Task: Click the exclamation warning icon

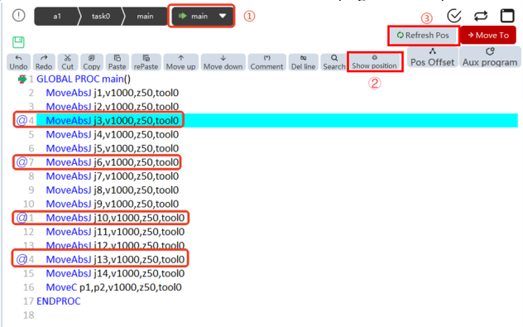Action: [19, 16]
